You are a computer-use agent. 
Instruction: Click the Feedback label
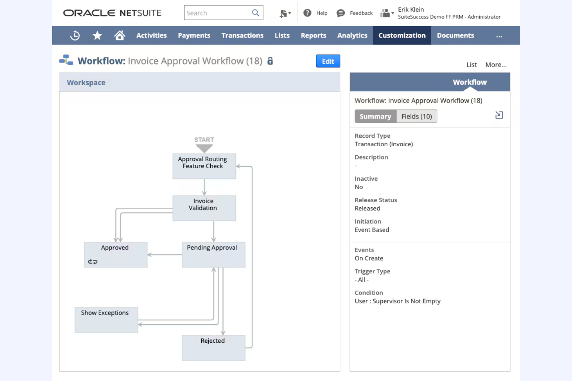[361, 13]
